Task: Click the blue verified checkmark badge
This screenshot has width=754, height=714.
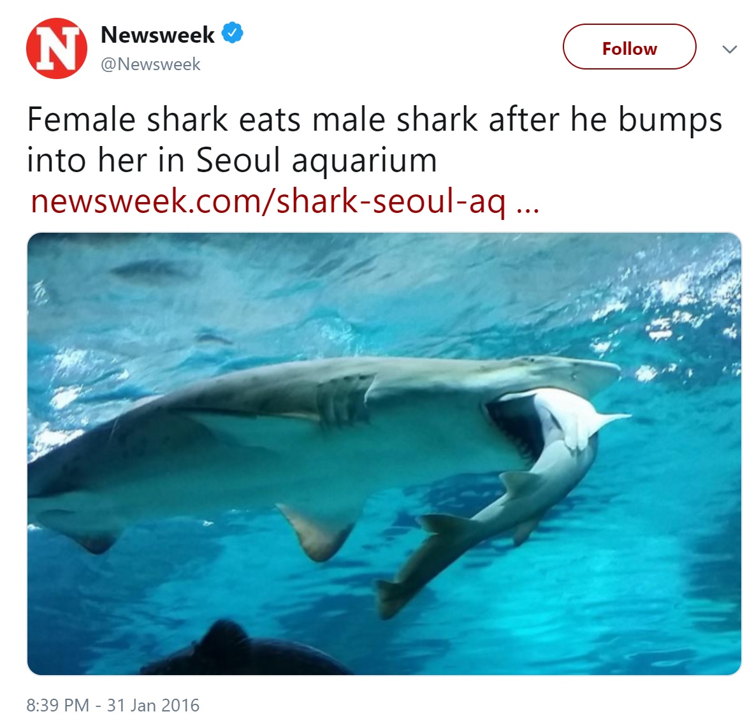Action: coord(232,33)
